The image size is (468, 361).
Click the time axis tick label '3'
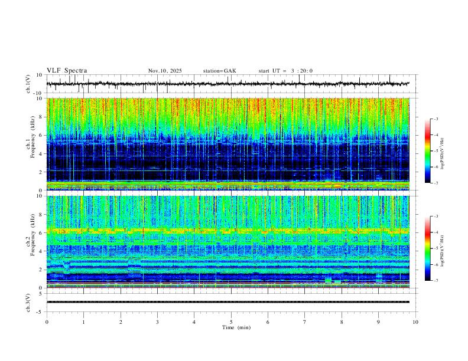[157, 322]
